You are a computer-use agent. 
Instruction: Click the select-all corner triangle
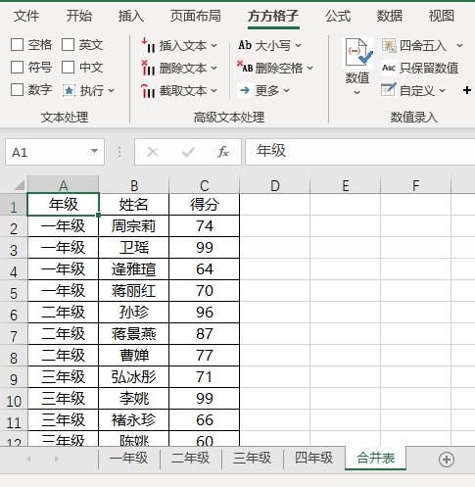point(20,185)
